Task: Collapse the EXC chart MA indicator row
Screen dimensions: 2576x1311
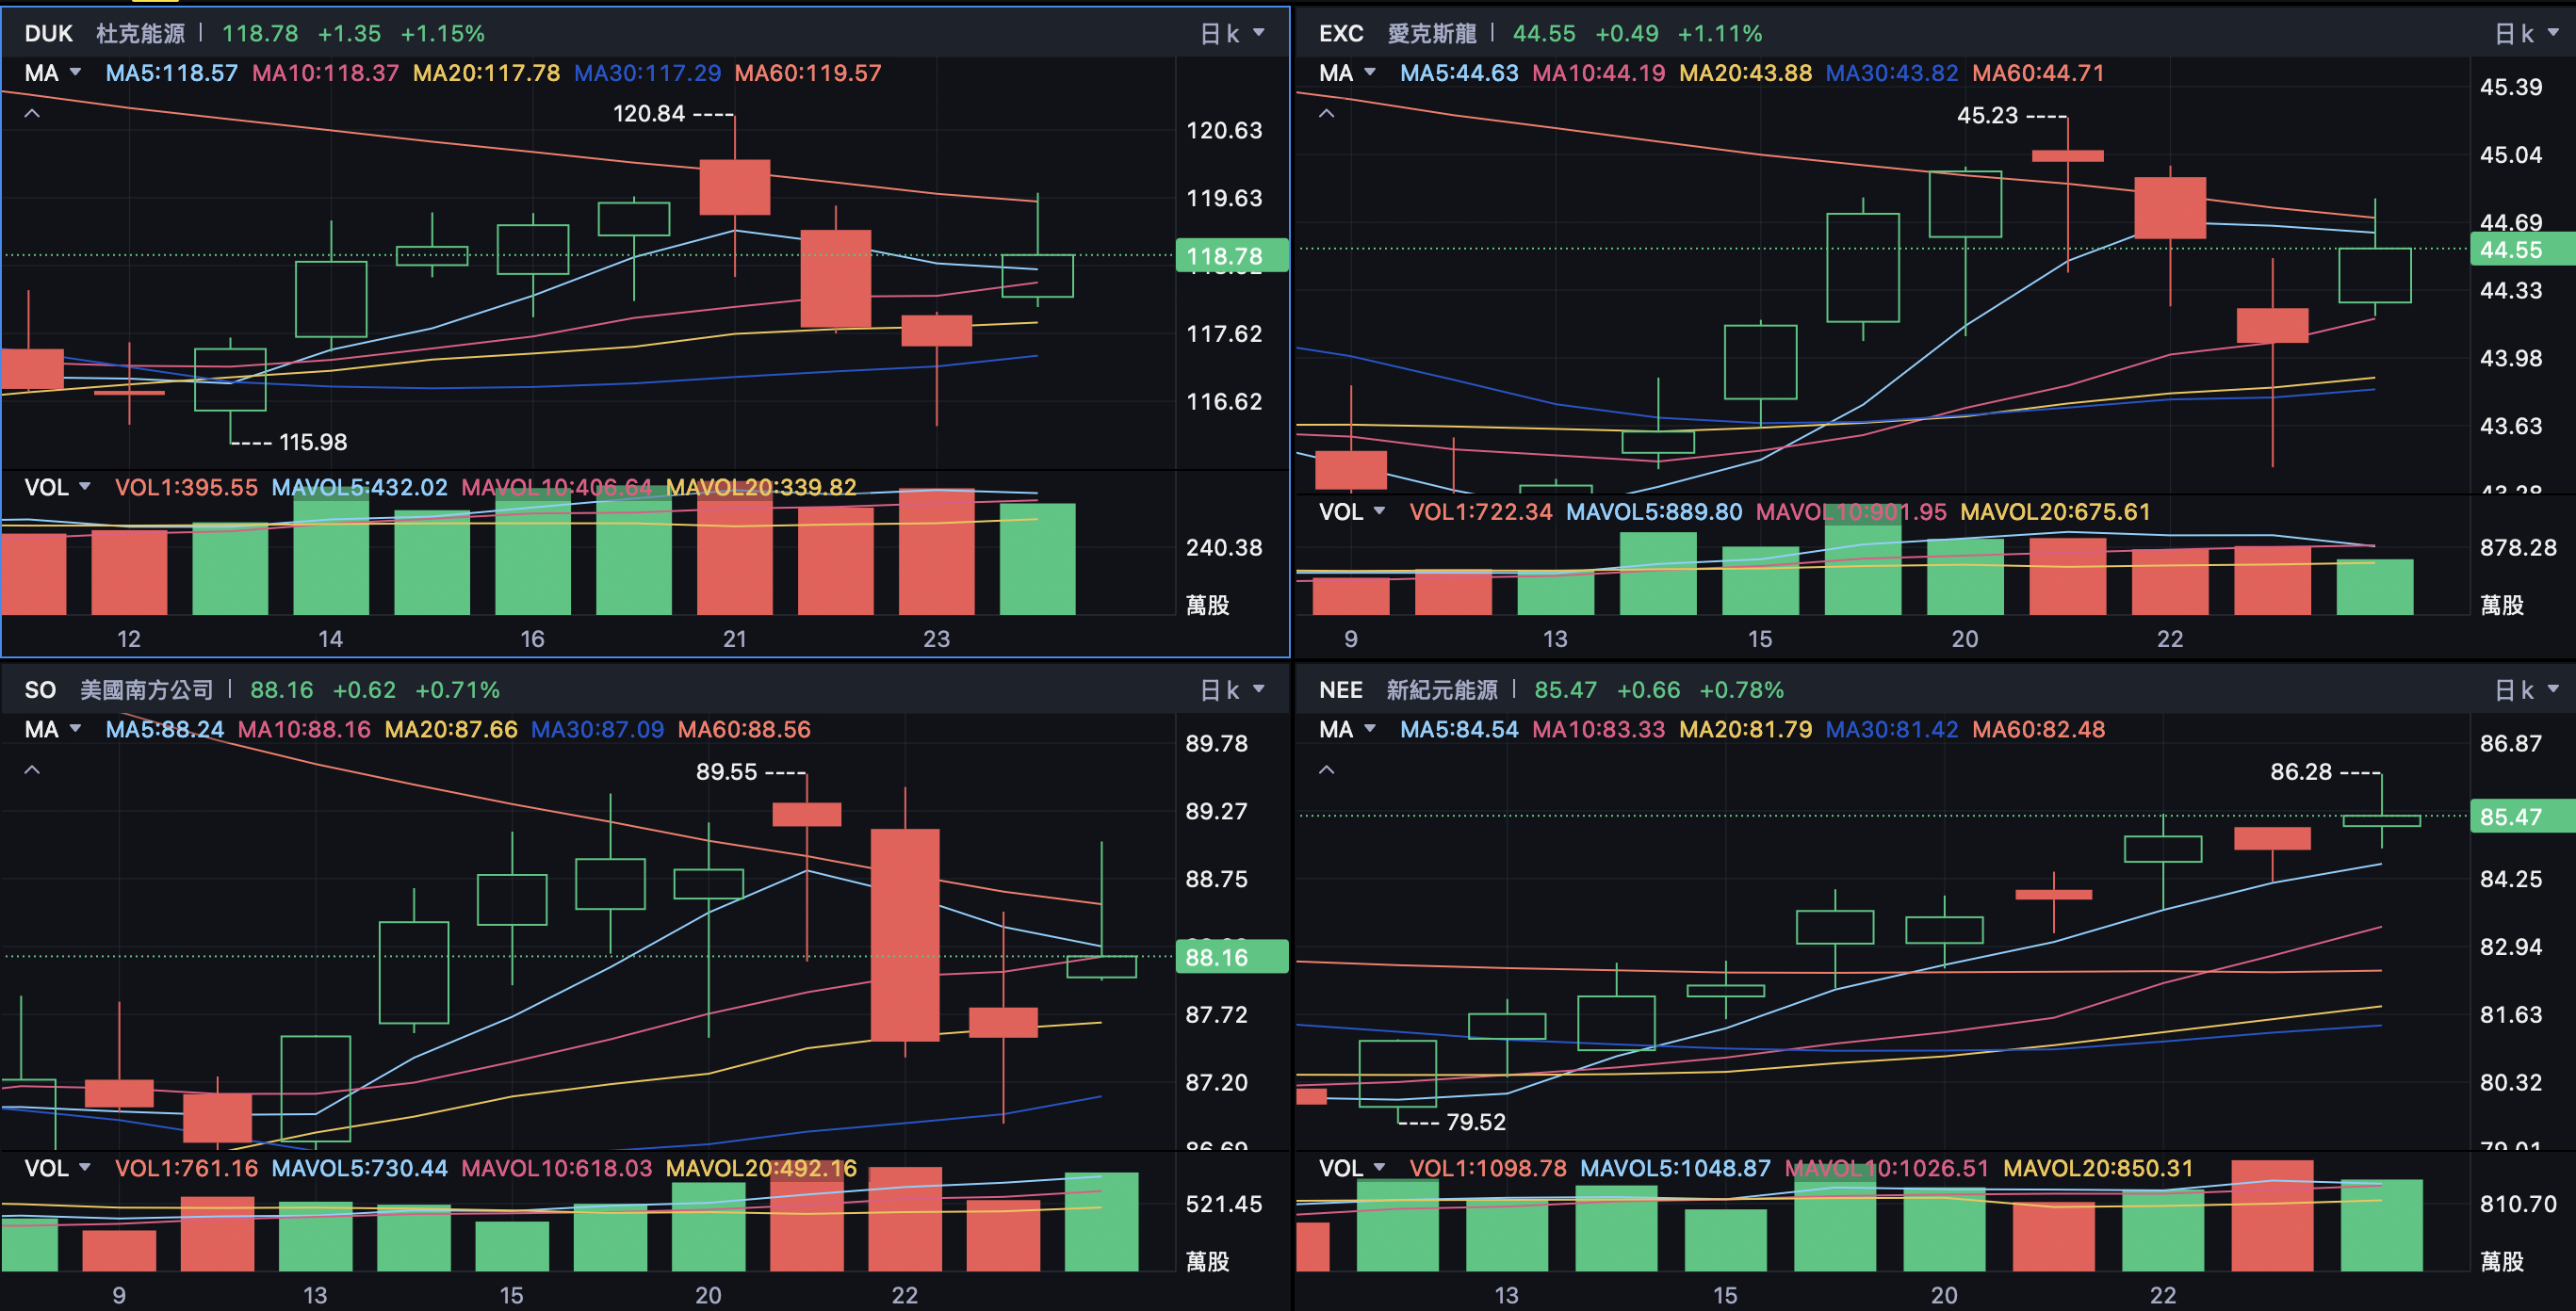Action: [x=1326, y=114]
